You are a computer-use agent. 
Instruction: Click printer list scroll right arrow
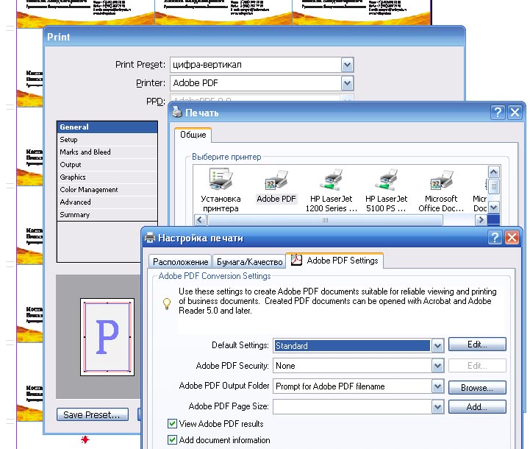[x=481, y=220]
